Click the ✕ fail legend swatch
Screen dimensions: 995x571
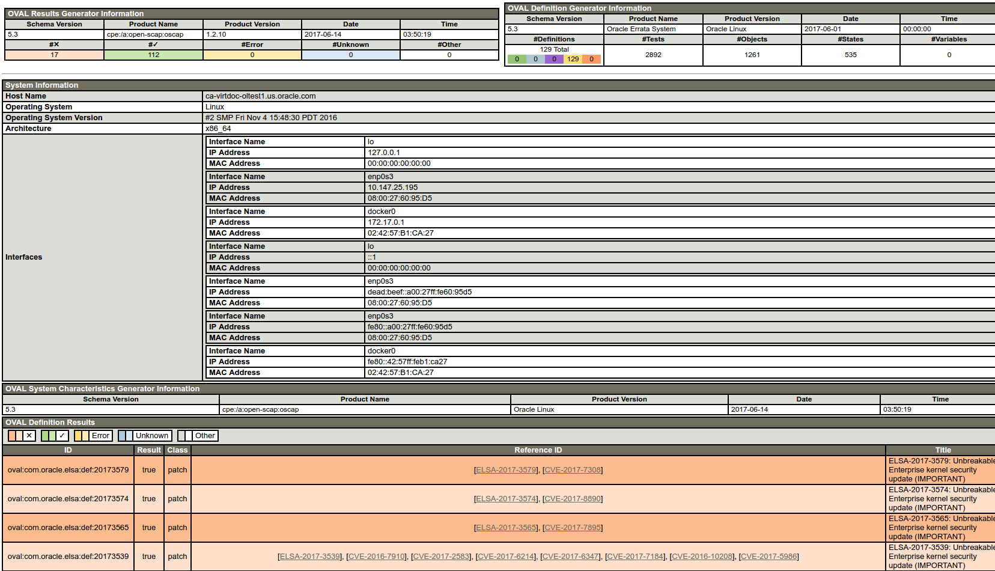point(22,436)
